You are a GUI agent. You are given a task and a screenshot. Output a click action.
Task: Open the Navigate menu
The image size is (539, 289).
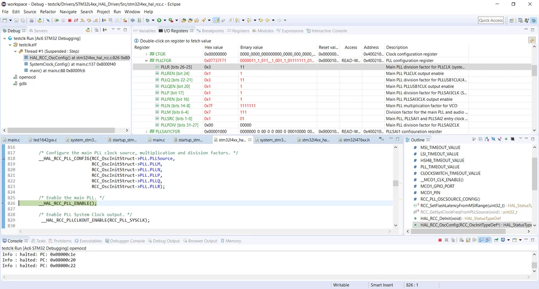tap(68, 12)
